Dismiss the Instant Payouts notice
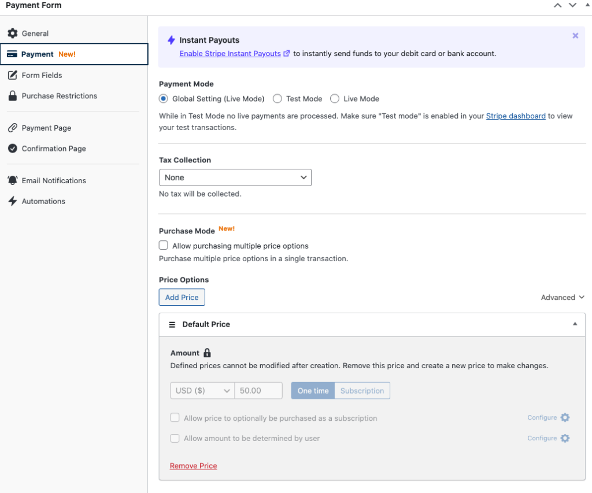592x493 pixels. [575, 36]
